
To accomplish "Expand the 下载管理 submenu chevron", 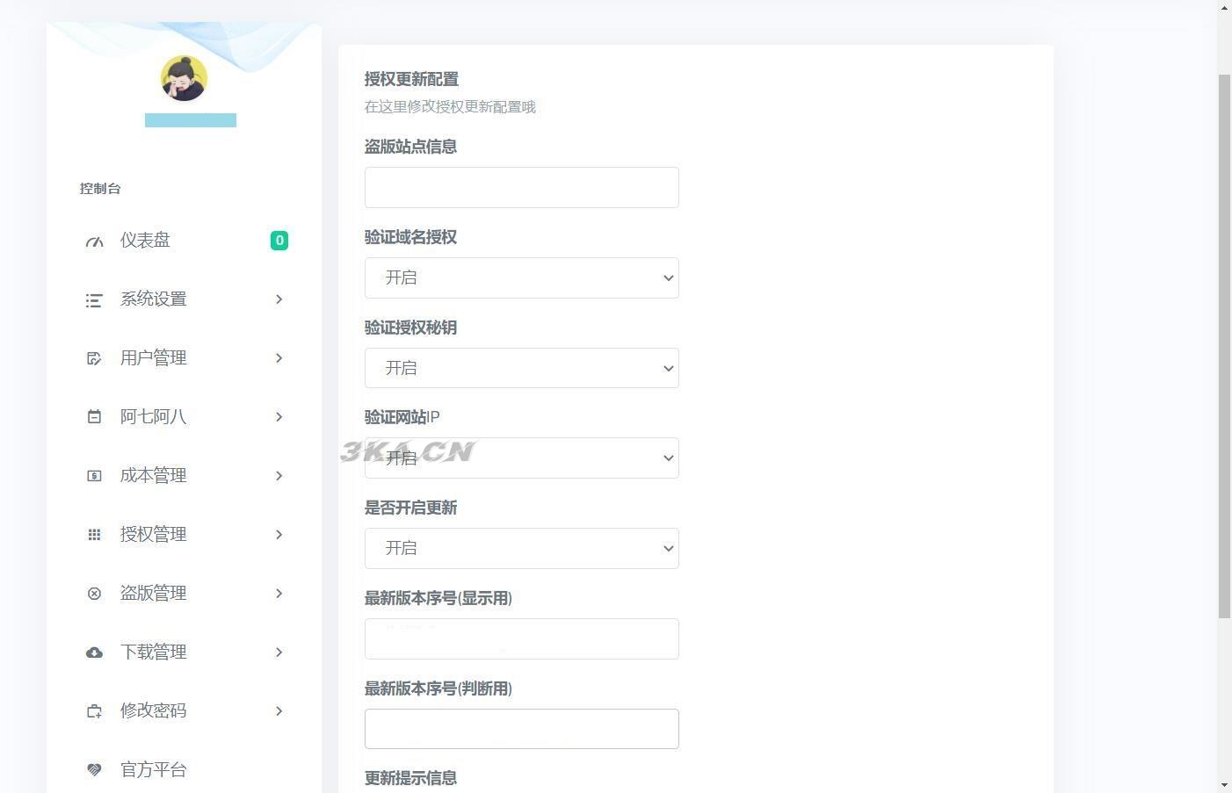I will (x=279, y=652).
